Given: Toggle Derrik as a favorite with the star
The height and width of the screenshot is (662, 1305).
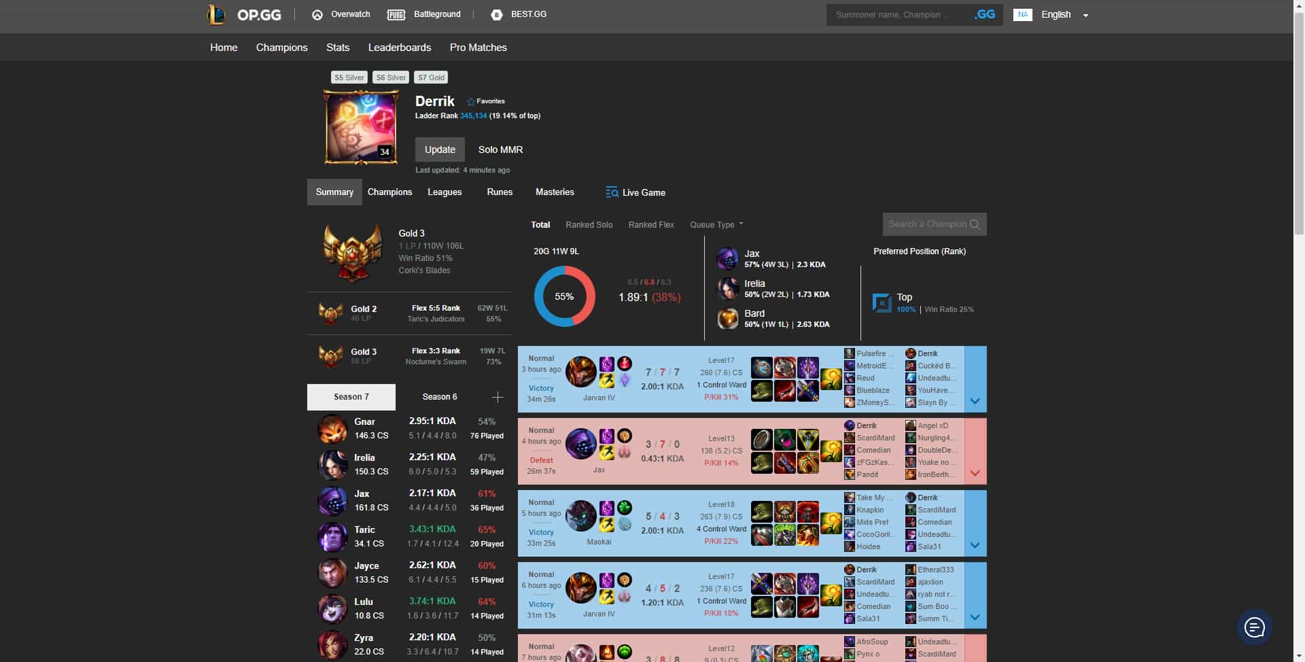Looking at the screenshot, I should pos(469,101).
